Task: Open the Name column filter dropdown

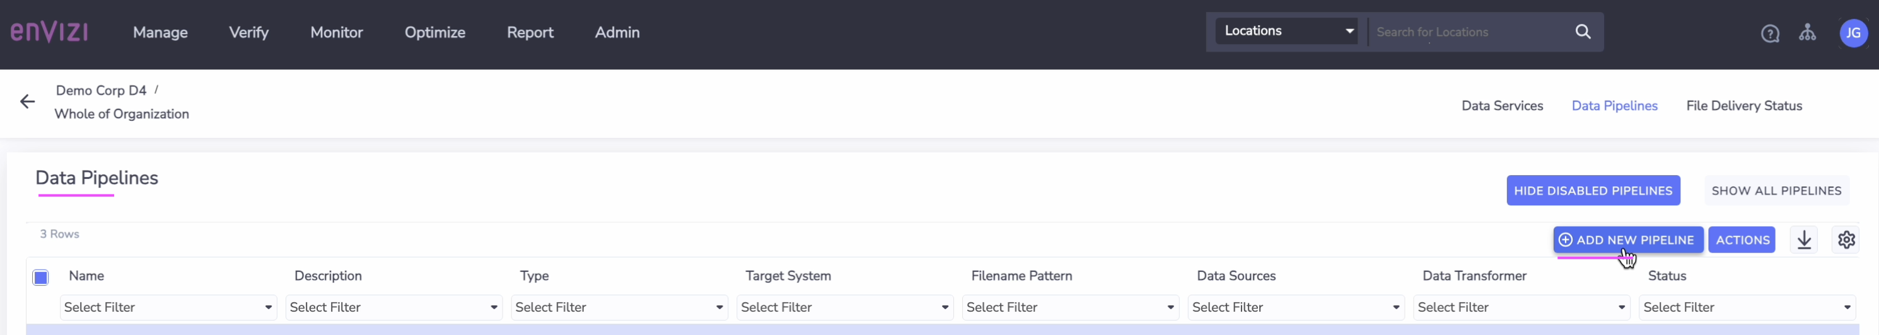Action: [x=168, y=307]
